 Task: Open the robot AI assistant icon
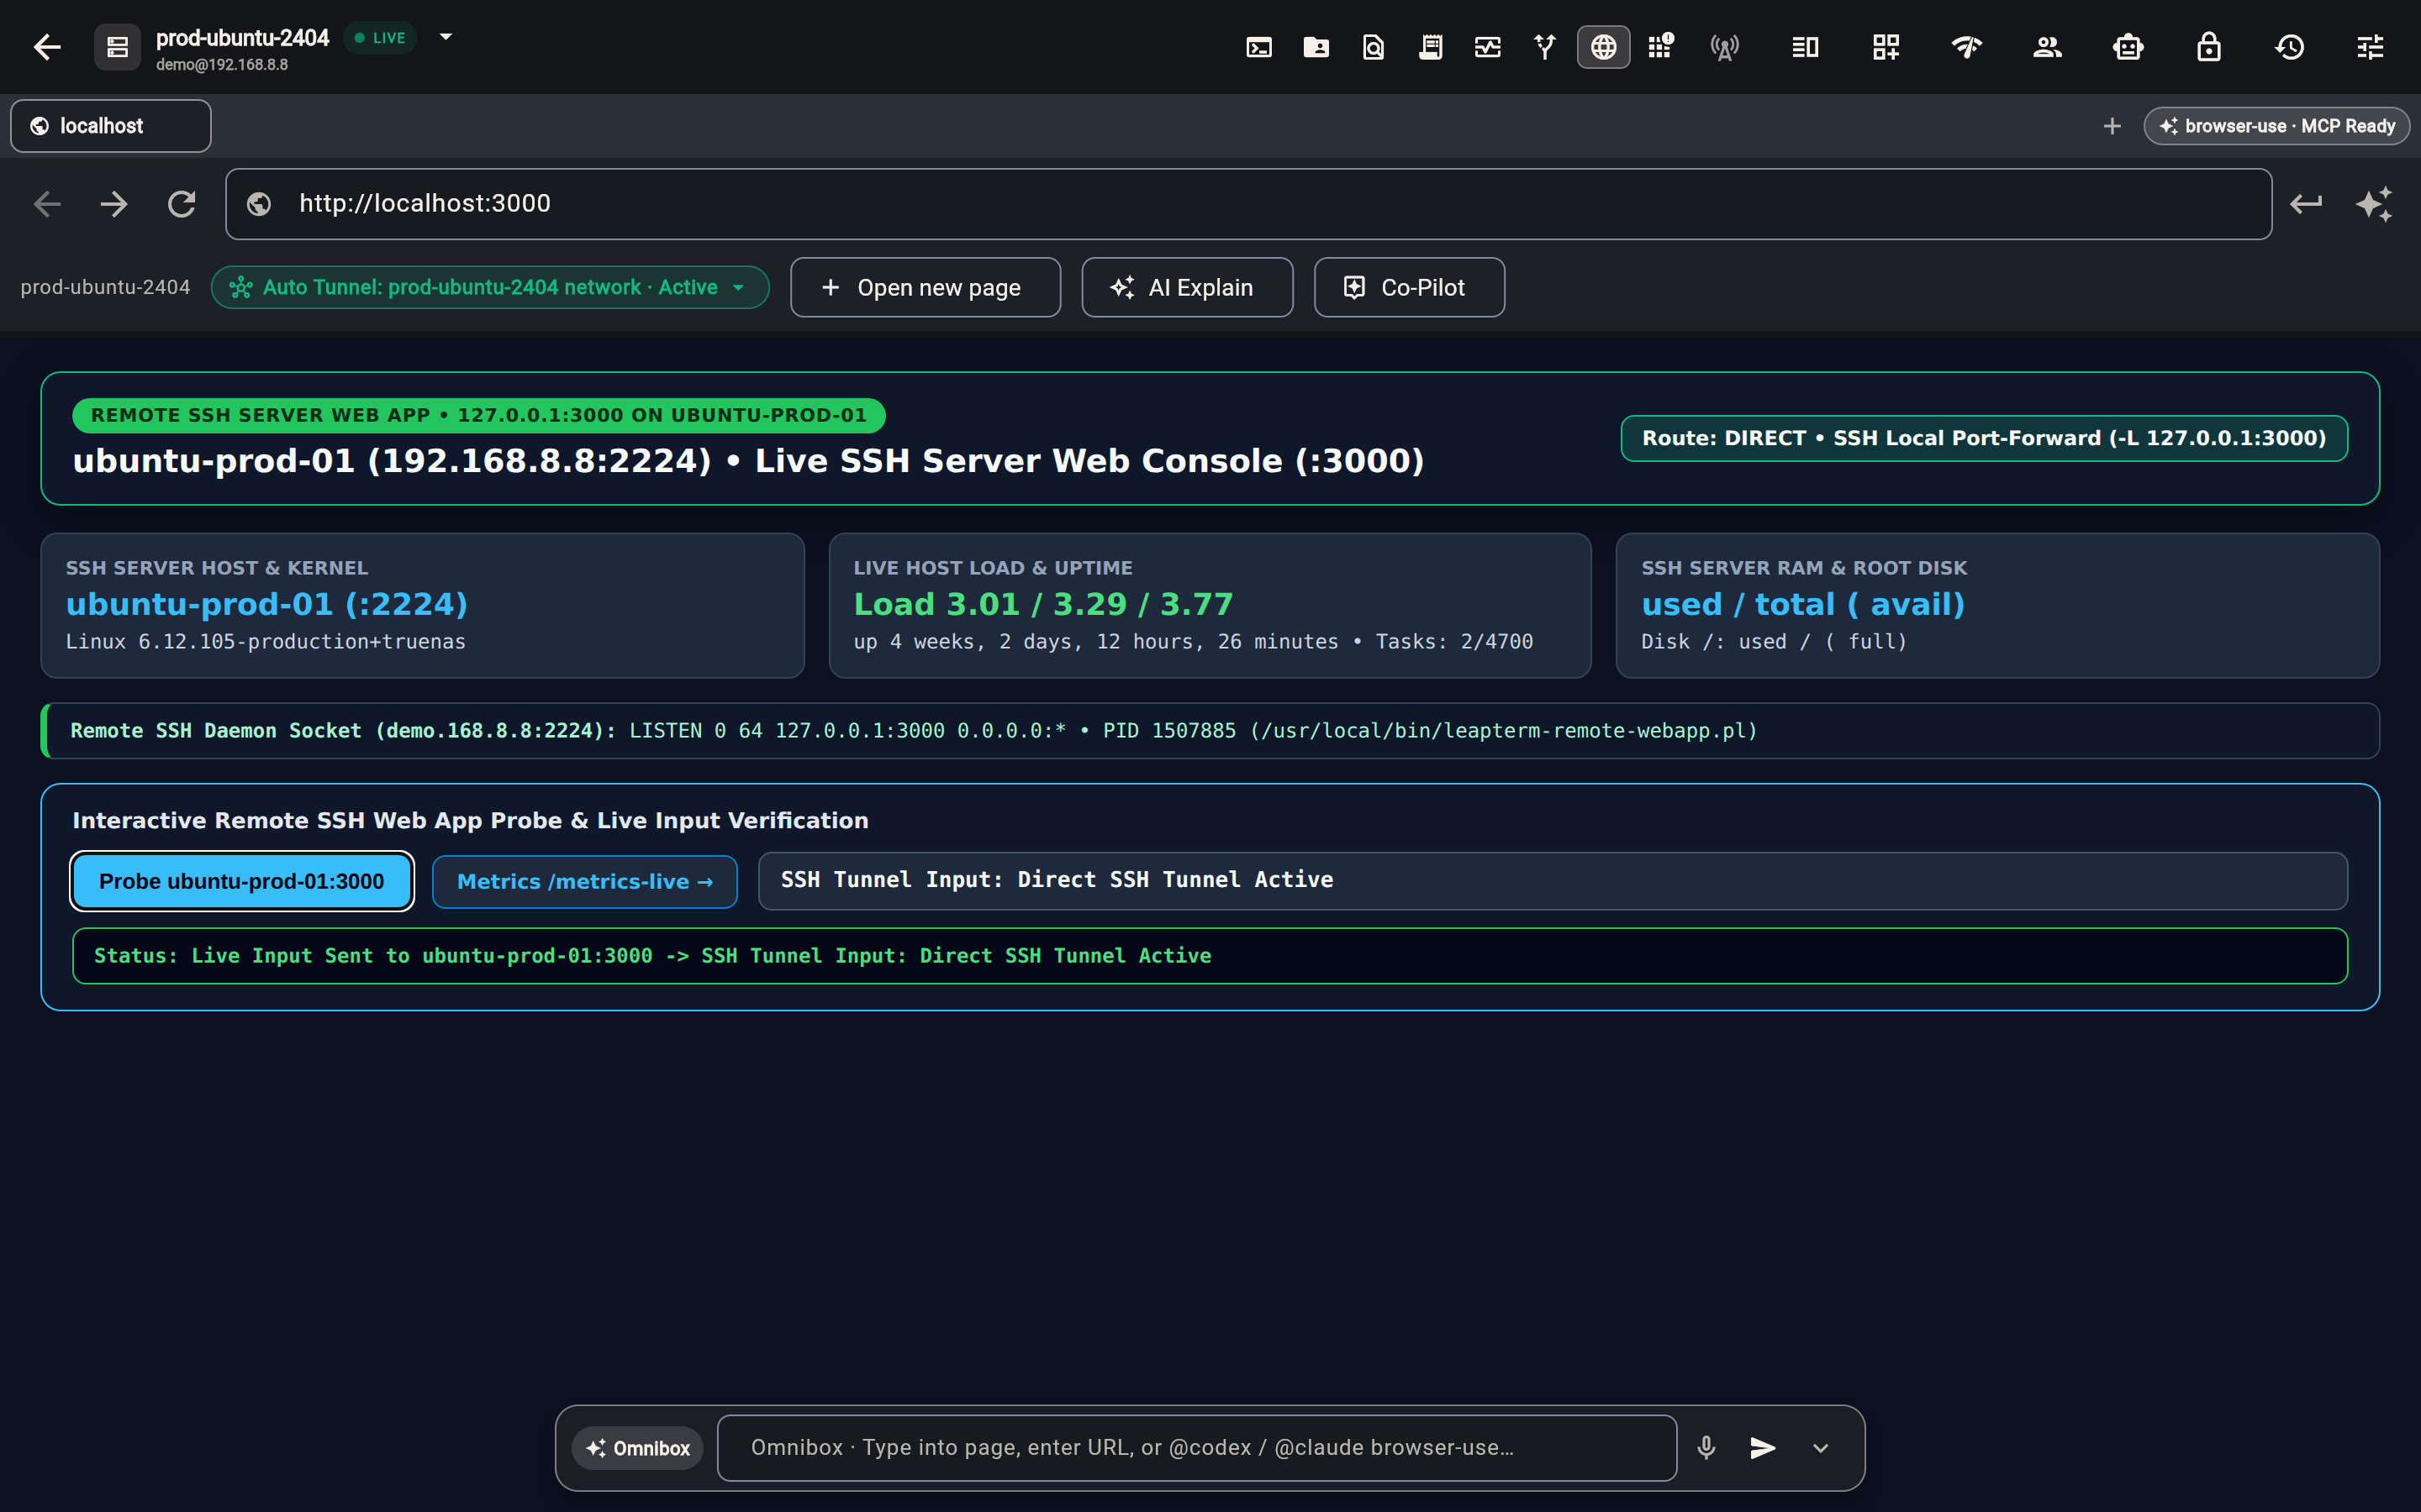pyautogui.click(x=2128, y=47)
